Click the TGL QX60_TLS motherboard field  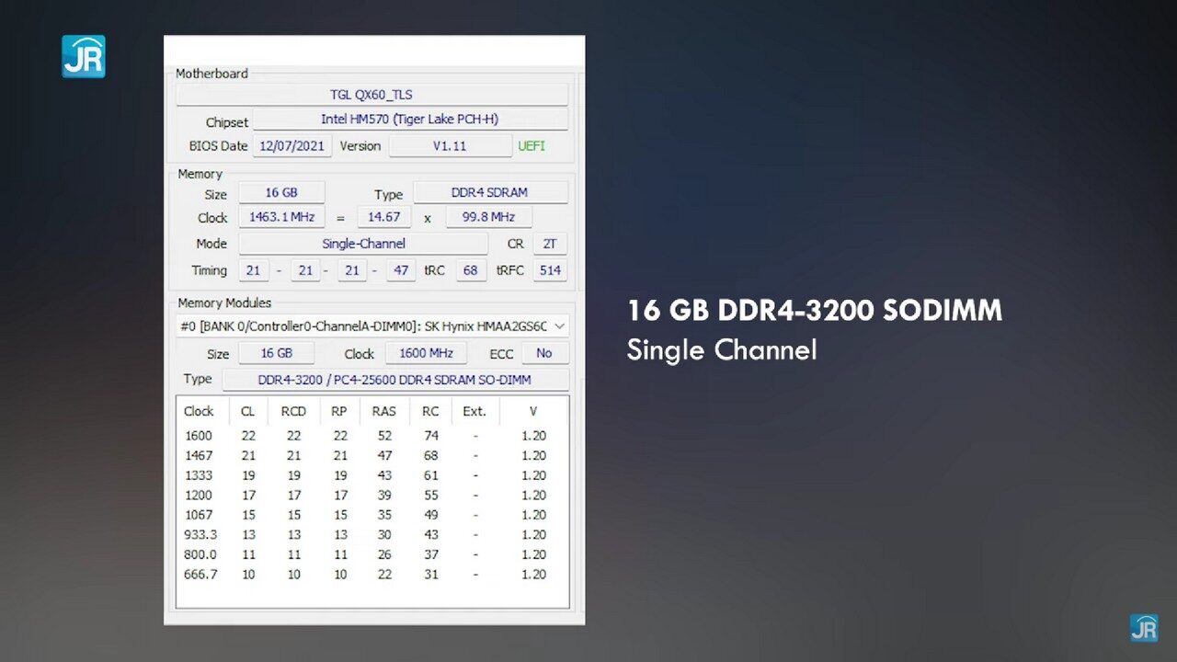point(371,95)
